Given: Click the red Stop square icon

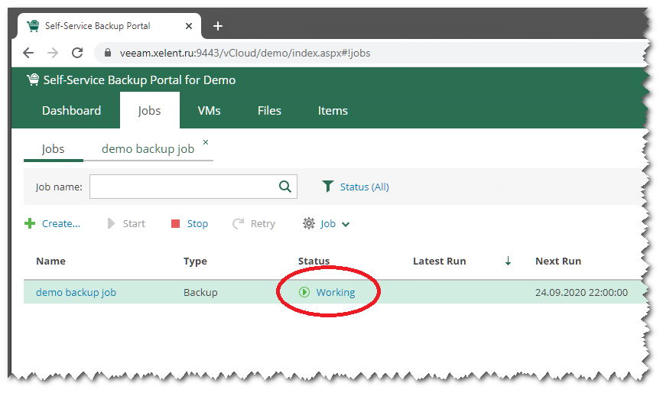Looking at the screenshot, I should pos(175,223).
